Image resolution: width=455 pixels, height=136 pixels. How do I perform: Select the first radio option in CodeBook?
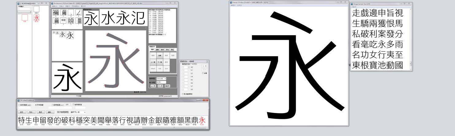(x=19, y=105)
